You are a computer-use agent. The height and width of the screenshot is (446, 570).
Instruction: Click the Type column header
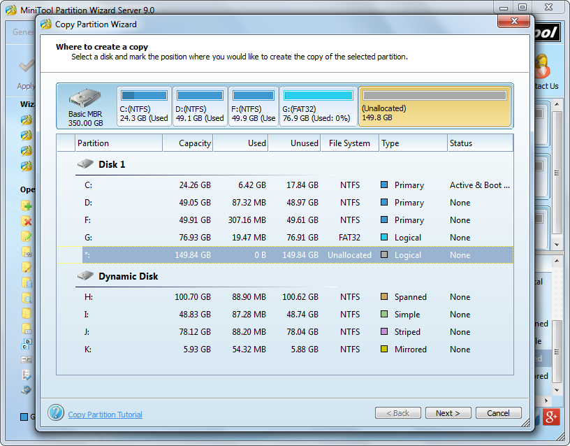413,143
